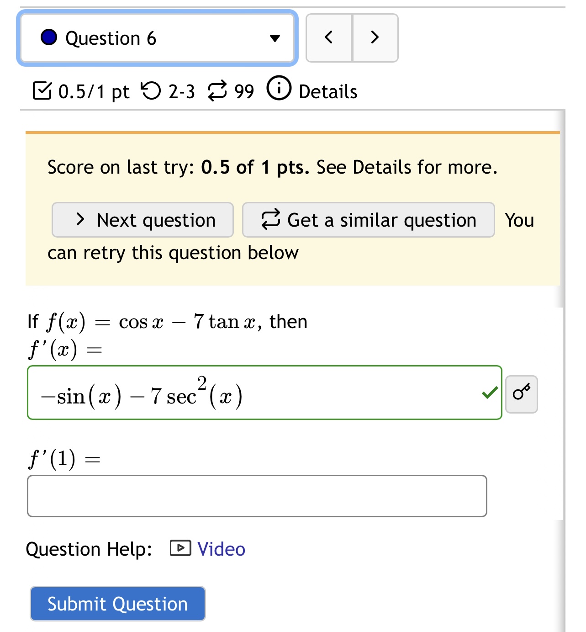Screen dimensions: 586x632
Task: Click the previous question chevron
Action: point(328,38)
